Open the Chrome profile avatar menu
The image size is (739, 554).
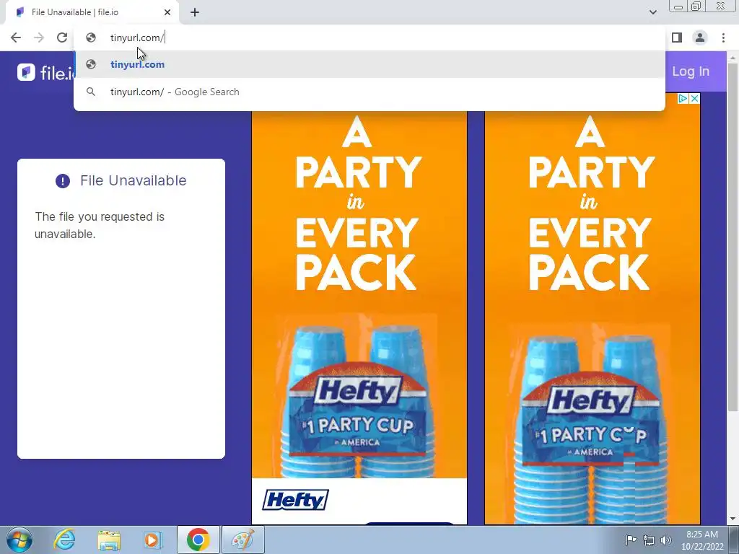coord(700,38)
